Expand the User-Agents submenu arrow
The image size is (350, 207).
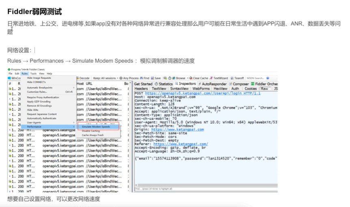tap(73, 123)
